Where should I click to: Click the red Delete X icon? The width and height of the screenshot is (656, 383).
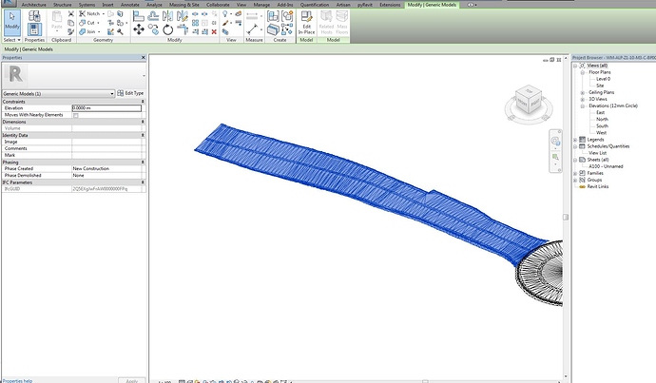pyautogui.click(x=214, y=31)
